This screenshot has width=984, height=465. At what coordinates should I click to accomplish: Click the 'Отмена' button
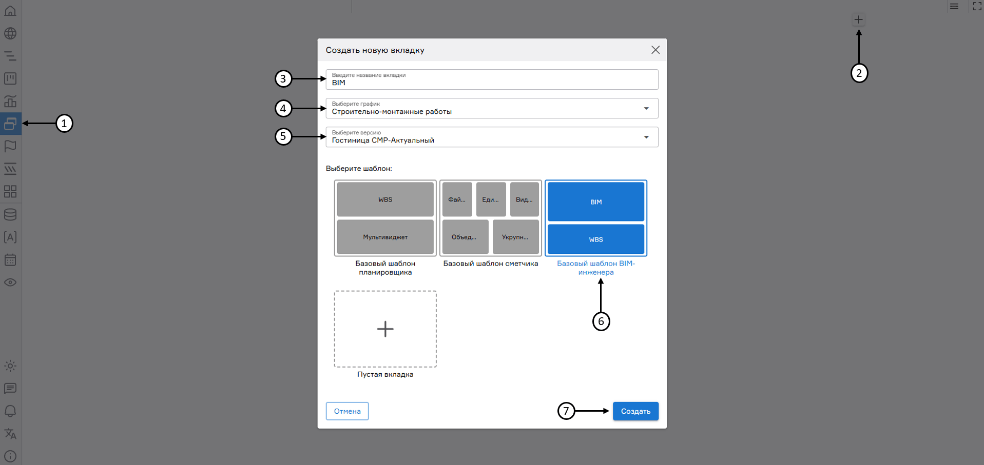click(347, 411)
